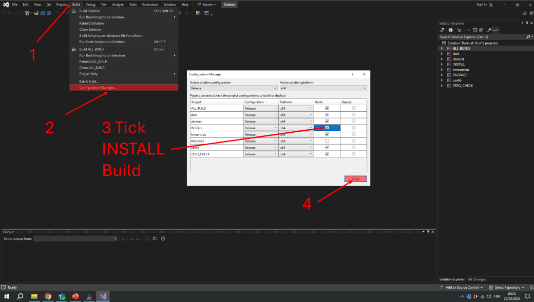Open Configuration dropdown for ALL_BUILD row
Image resolution: width=534 pixels, height=302 pixels.
coord(260,108)
